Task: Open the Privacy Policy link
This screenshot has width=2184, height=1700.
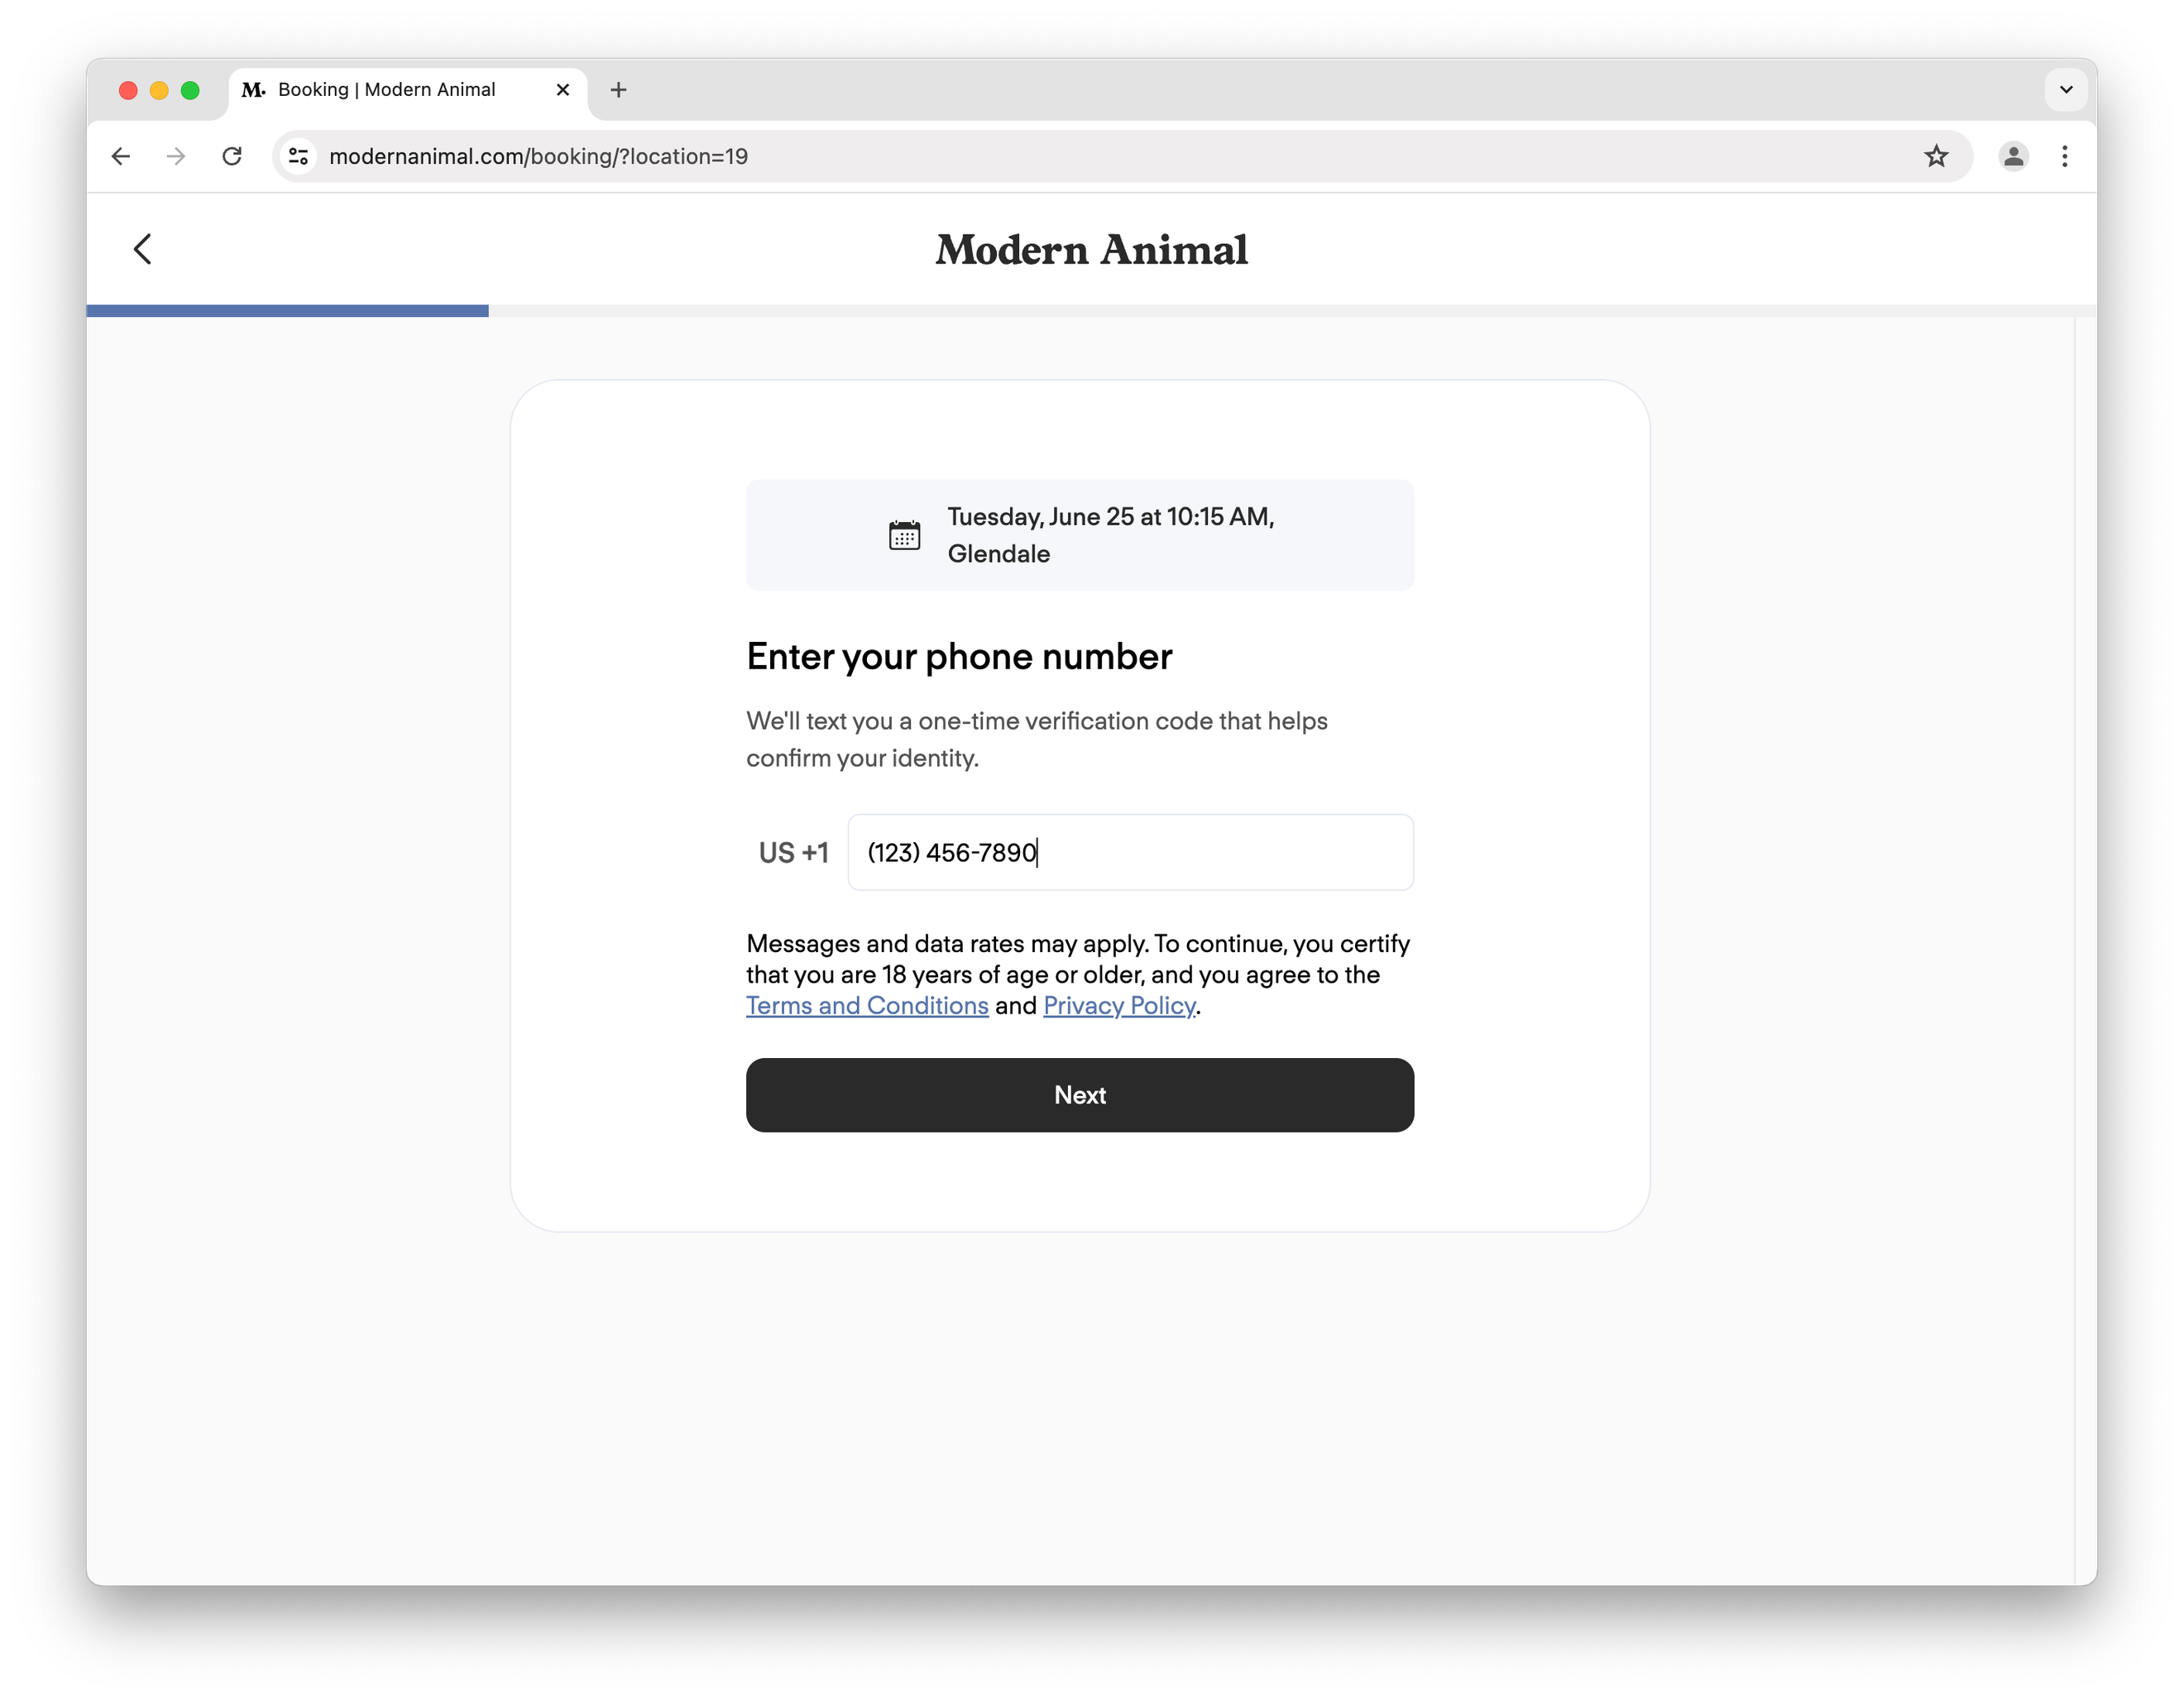Action: 1119,1006
